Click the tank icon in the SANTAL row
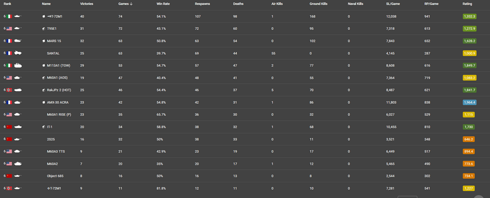 click(x=18, y=53)
